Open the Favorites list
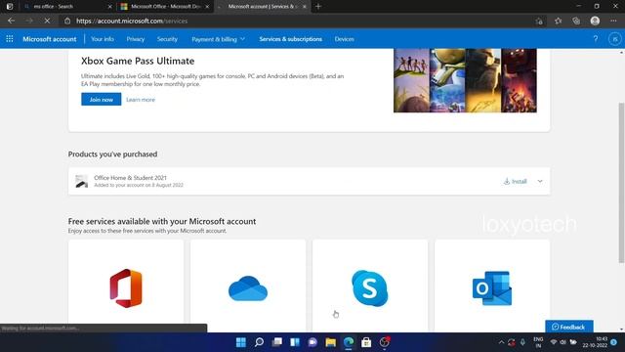This screenshot has height=352, width=625. 558,21
